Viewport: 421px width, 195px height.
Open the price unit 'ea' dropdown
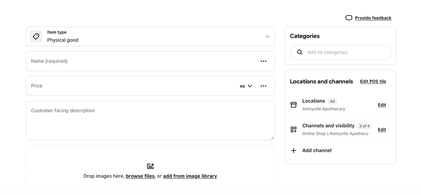[246, 86]
